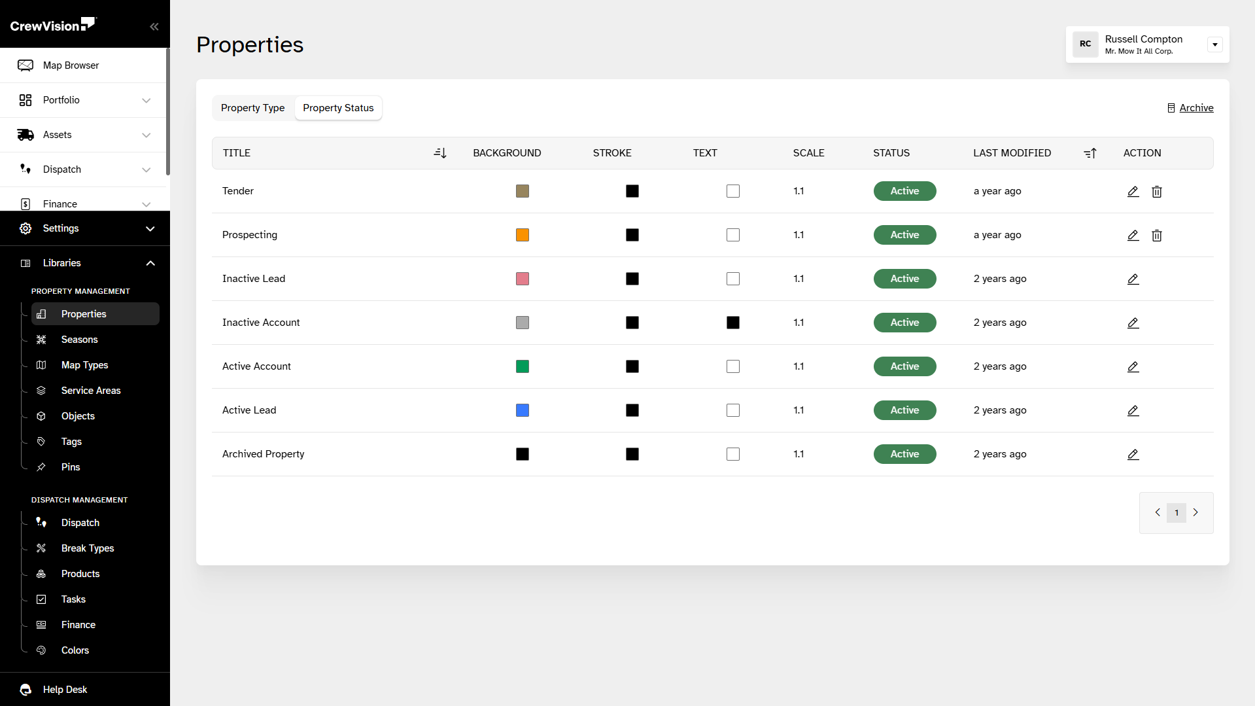
Task: Expand the Dispatch menu chevron
Action: (x=146, y=169)
